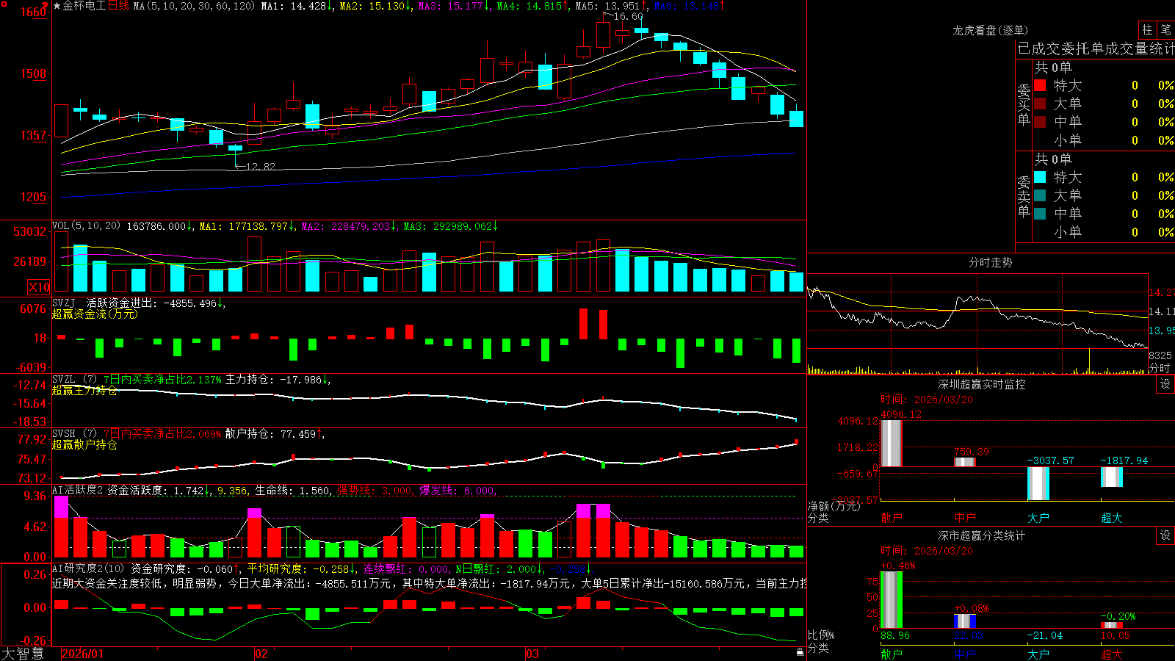Toggle the X10 volume scale marker

tap(40, 287)
